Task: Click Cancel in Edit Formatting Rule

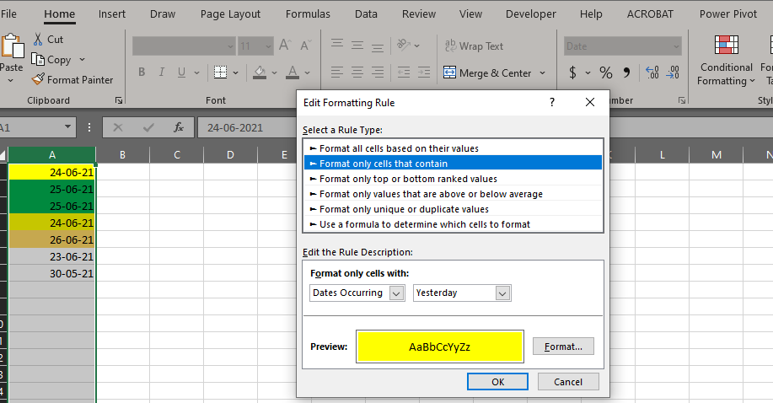Action: point(568,382)
